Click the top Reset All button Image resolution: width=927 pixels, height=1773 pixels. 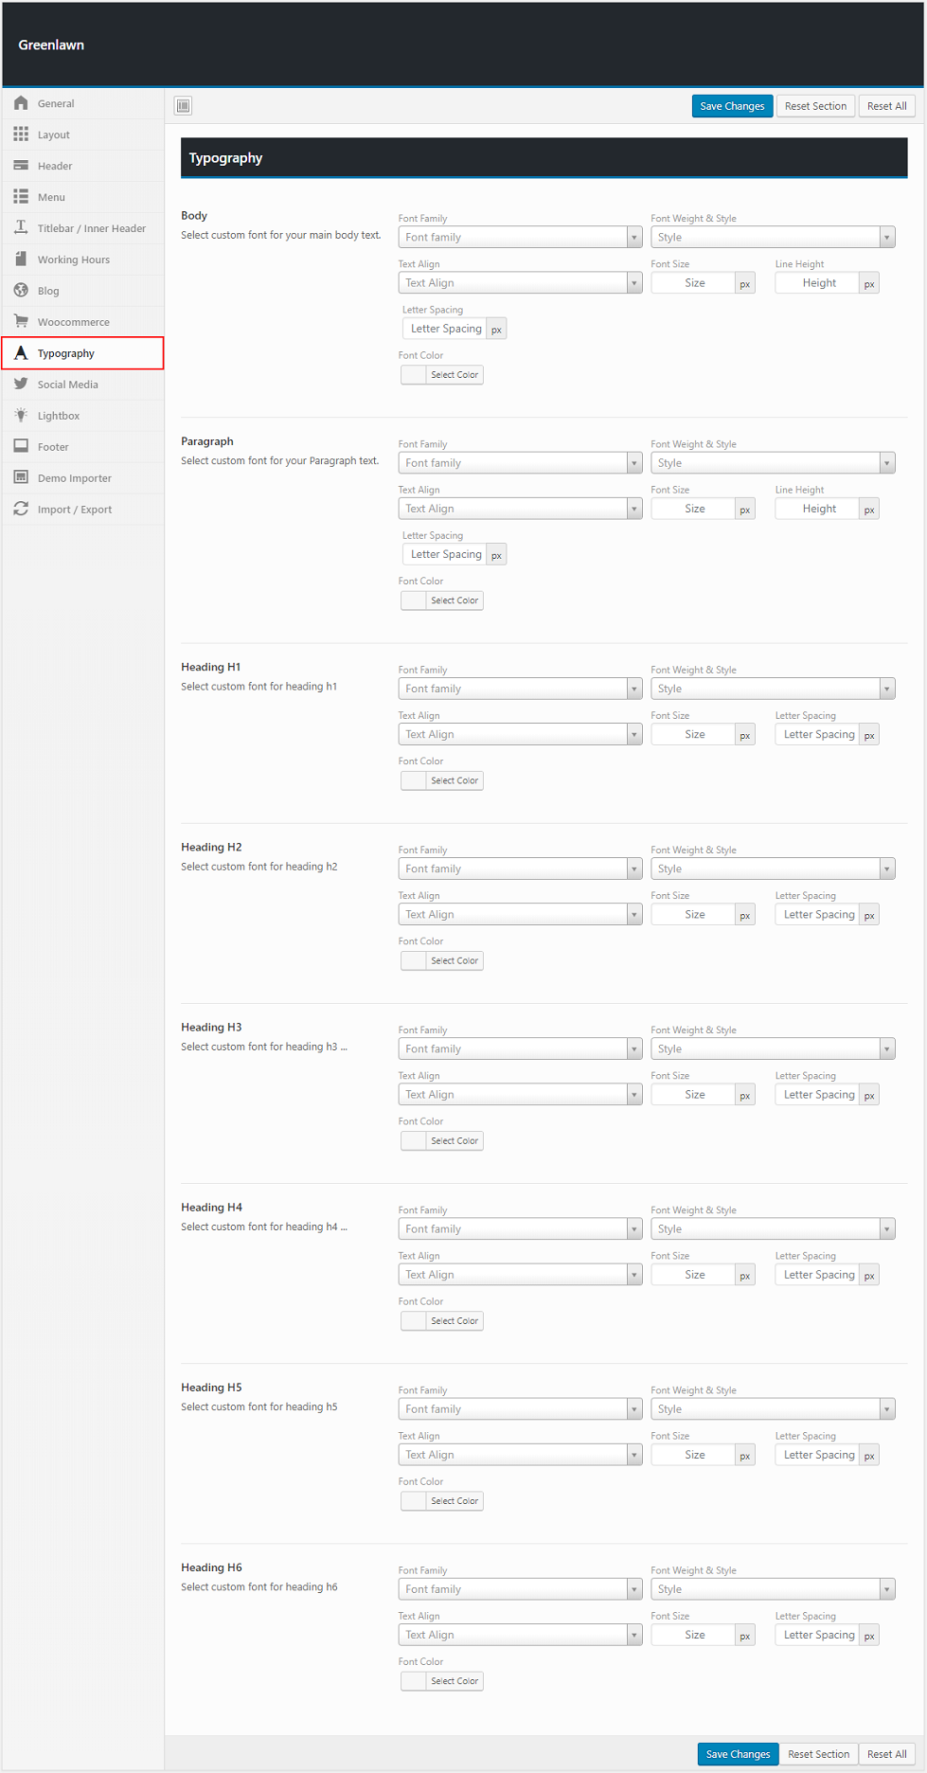[886, 106]
